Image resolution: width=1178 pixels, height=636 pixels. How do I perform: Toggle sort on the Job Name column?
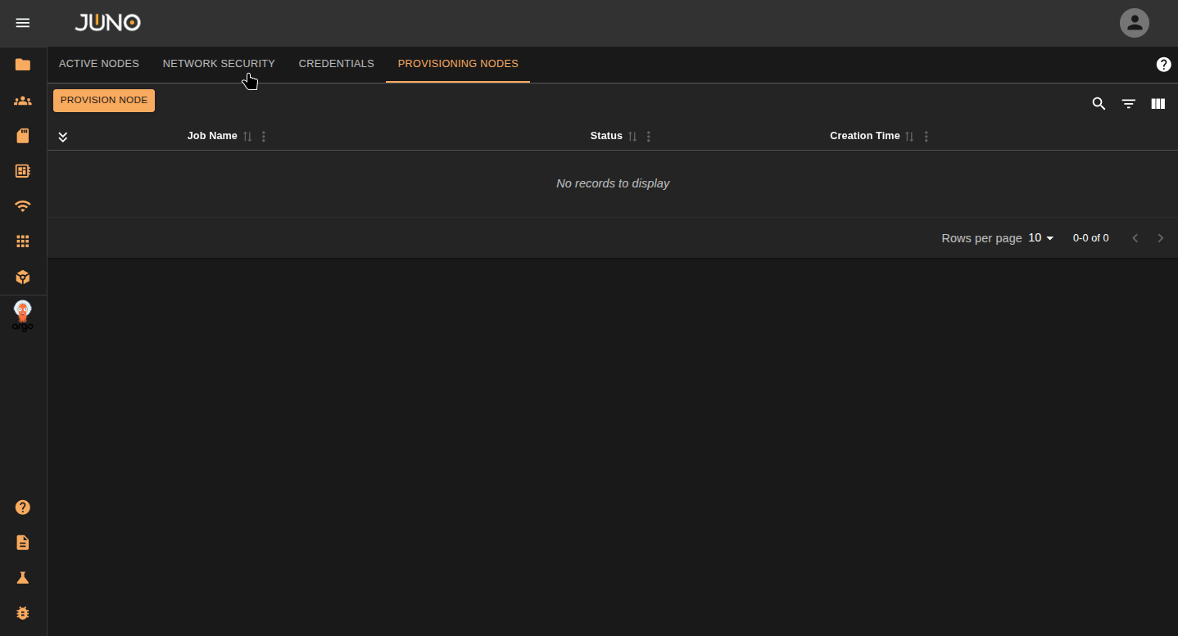[x=247, y=137]
